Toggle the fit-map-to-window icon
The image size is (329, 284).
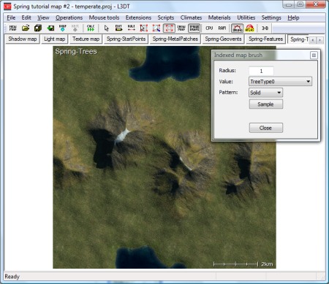(x=169, y=28)
